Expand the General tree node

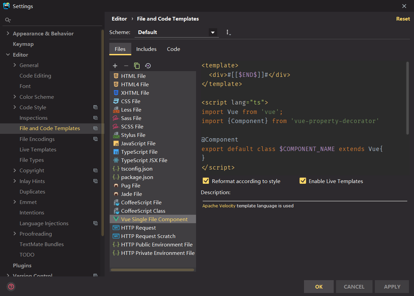click(15, 65)
